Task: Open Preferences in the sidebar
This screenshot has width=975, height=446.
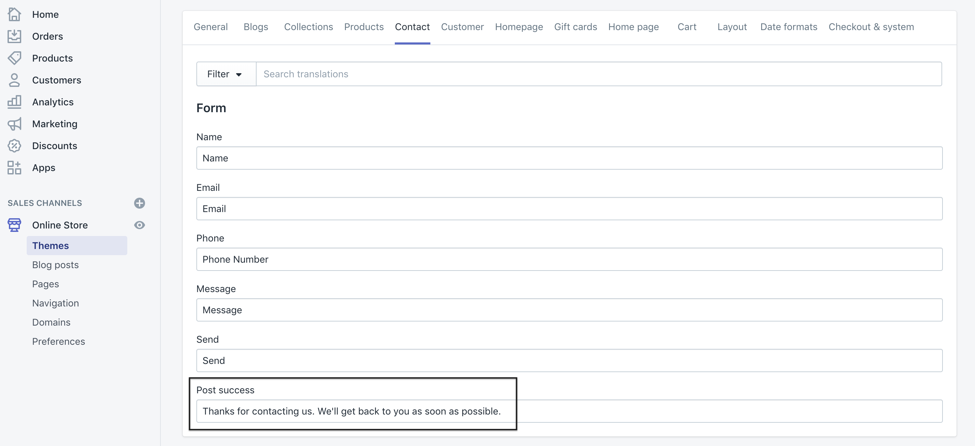Action: 58,341
